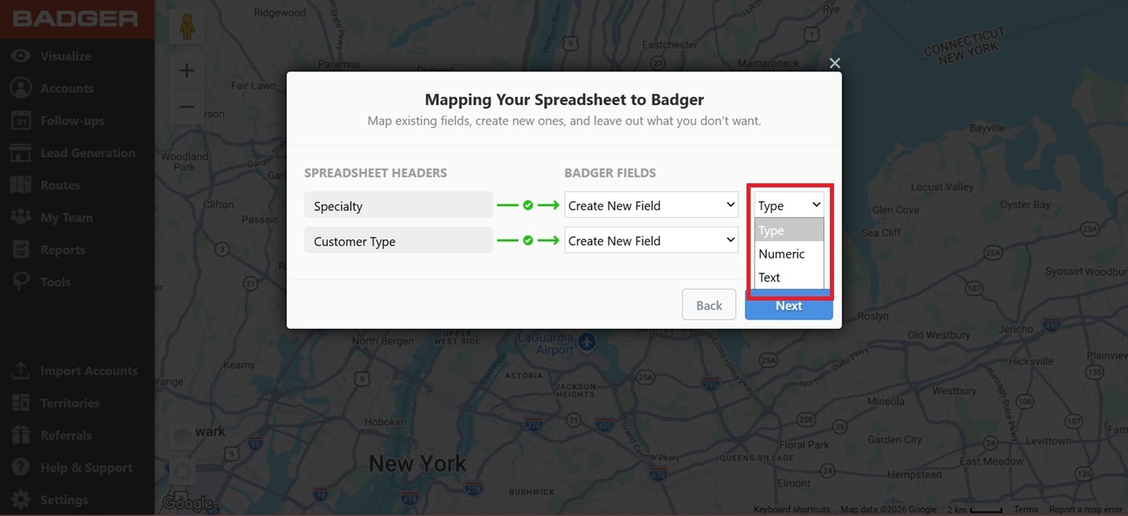This screenshot has height=516, width=1128.
Task: Open the Territories grid icon
Action: click(21, 403)
